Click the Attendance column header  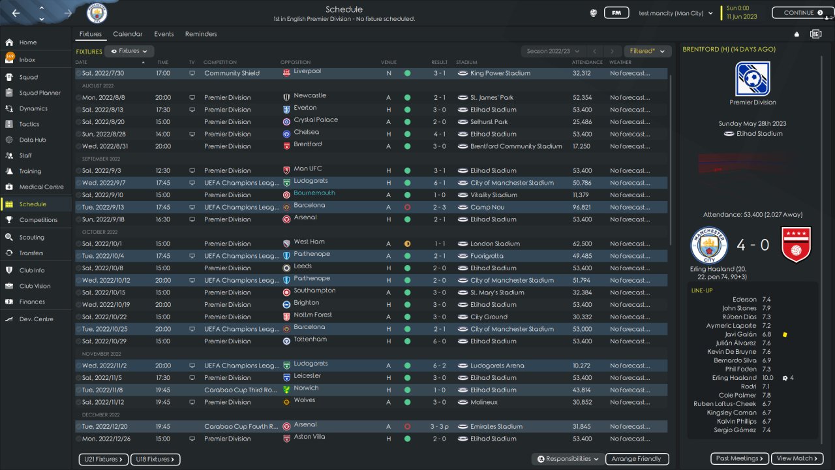pyautogui.click(x=588, y=63)
